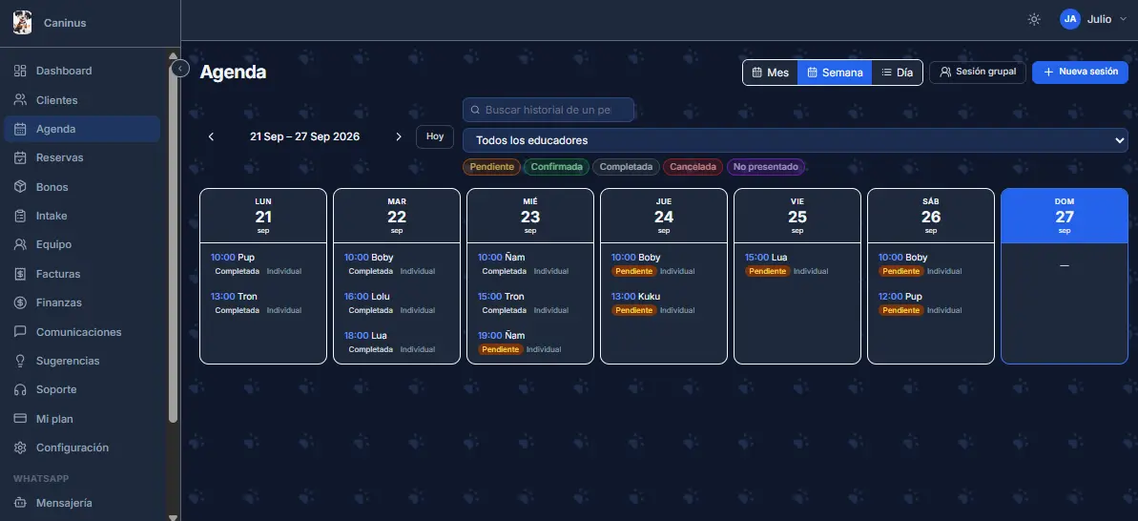Click the Buscar historial search field
This screenshot has width=1138, height=521.
pyautogui.click(x=548, y=110)
